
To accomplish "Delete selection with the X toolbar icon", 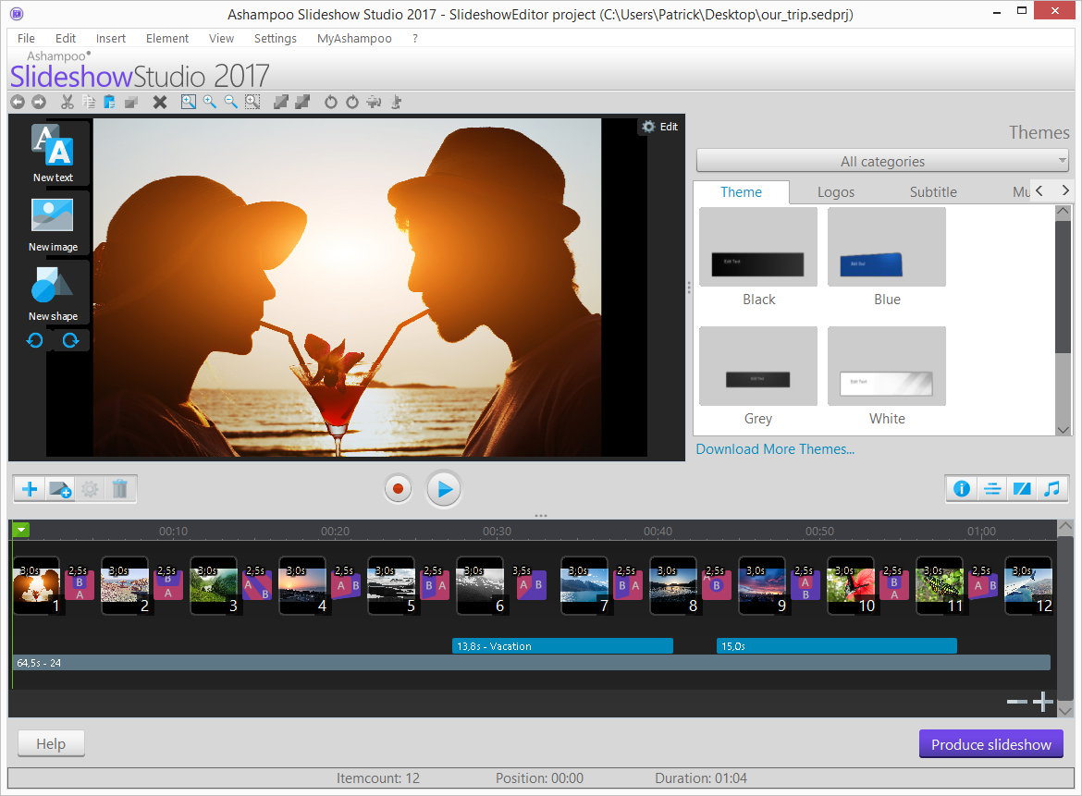I will coord(160,102).
